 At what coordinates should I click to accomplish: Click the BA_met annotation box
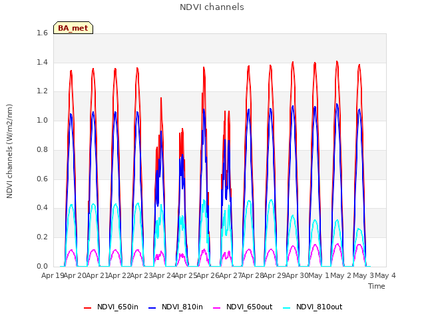pos(73,28)
